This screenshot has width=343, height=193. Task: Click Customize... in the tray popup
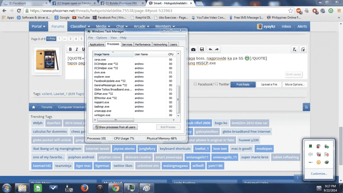(319, 174)
